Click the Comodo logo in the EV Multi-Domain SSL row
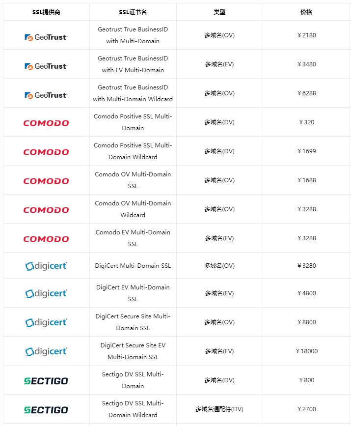The width and height of the screenshot is (351, 426). click(x=46, y=239)
